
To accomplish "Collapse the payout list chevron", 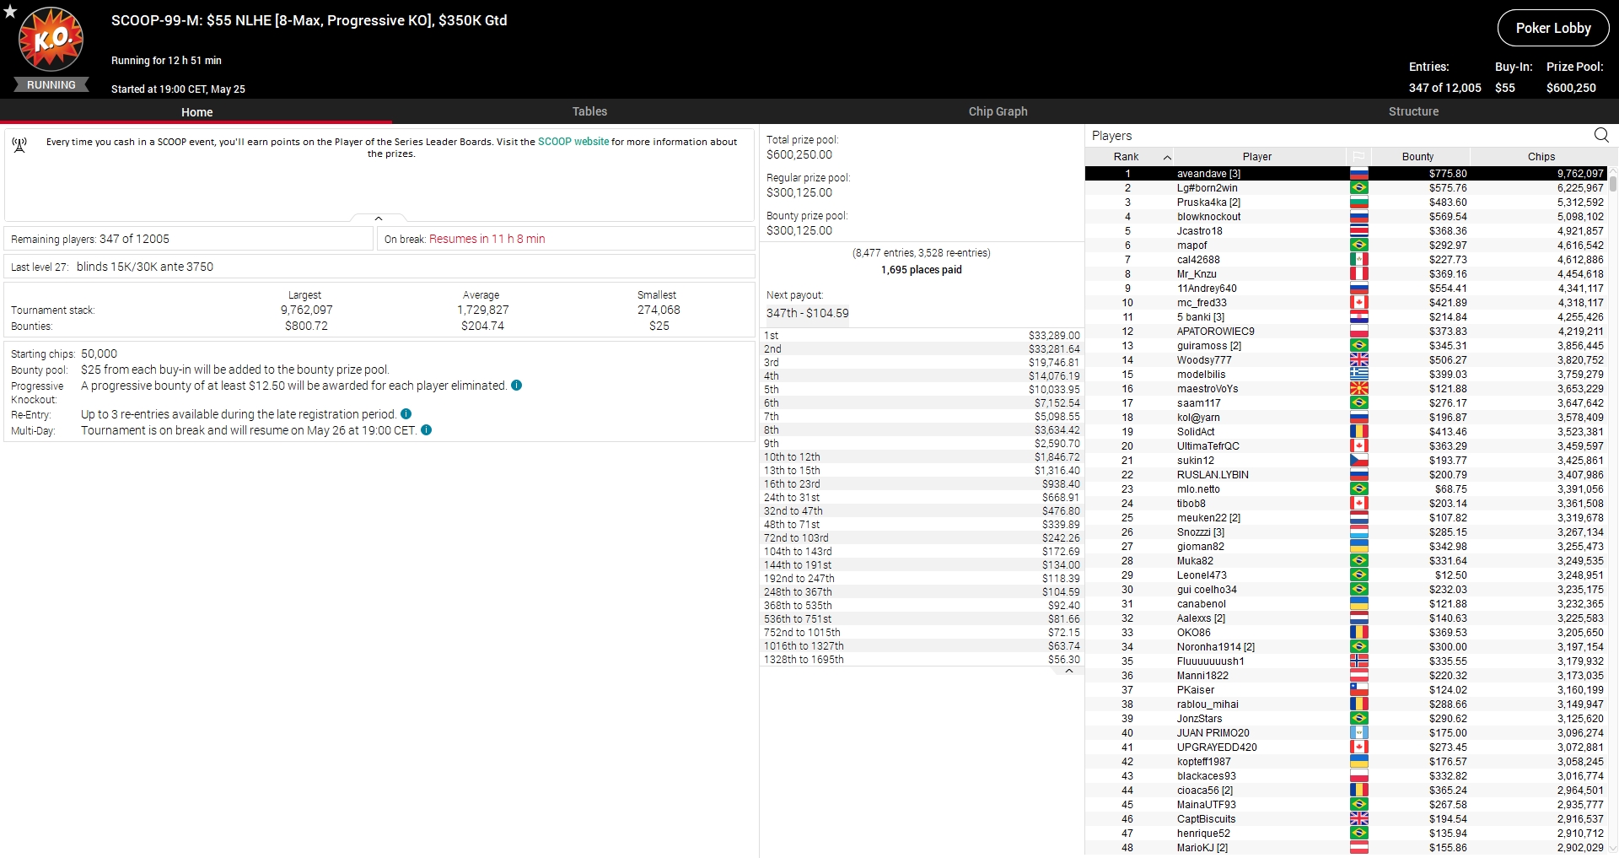I will click(x=1069, y=672).
